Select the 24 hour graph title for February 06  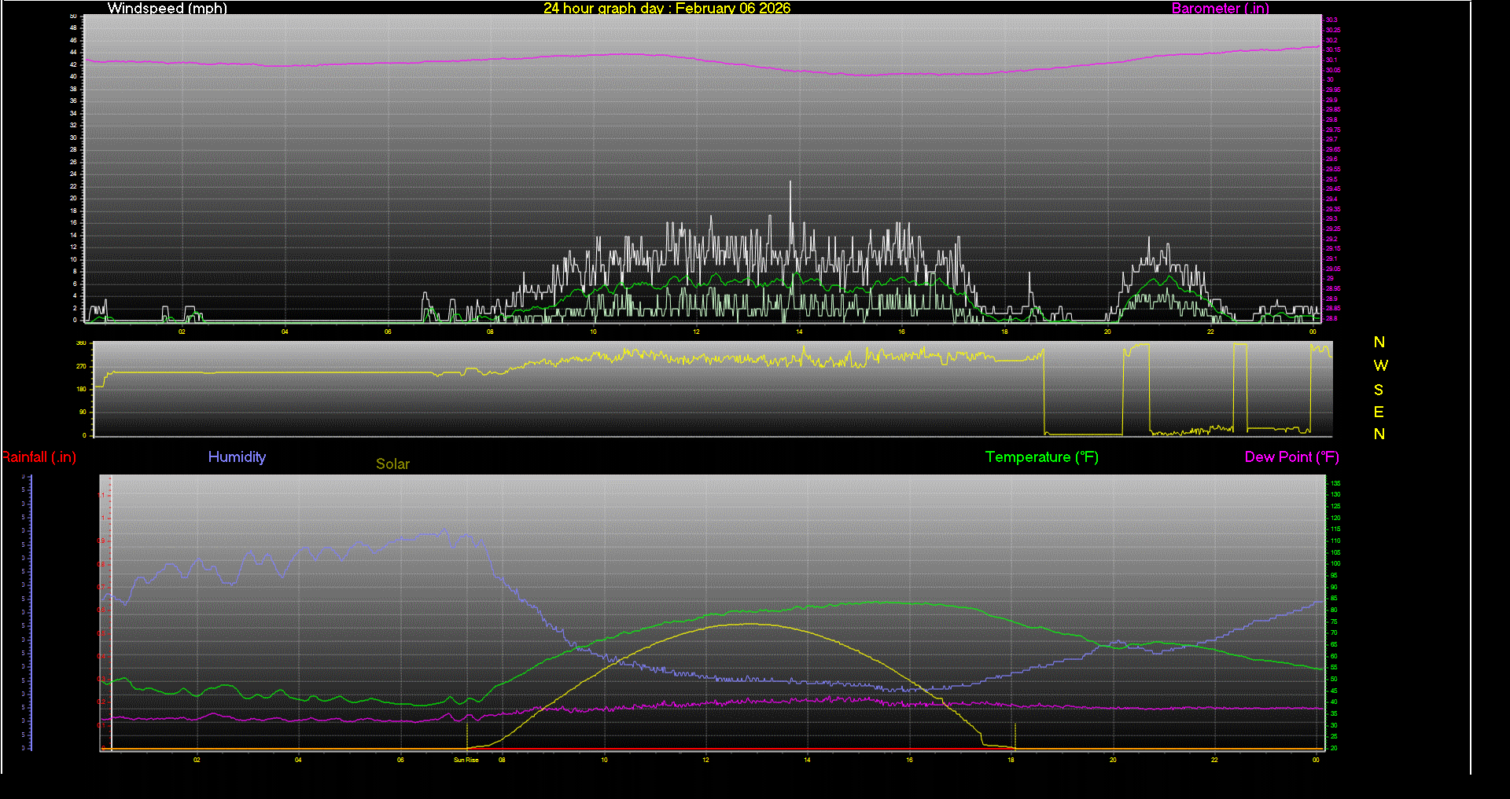(666, 9)
